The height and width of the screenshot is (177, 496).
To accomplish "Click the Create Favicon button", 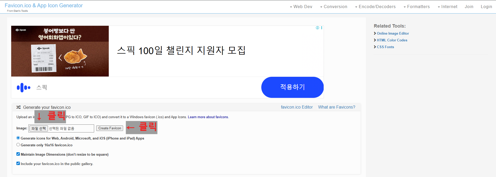I will click(110, 128).
